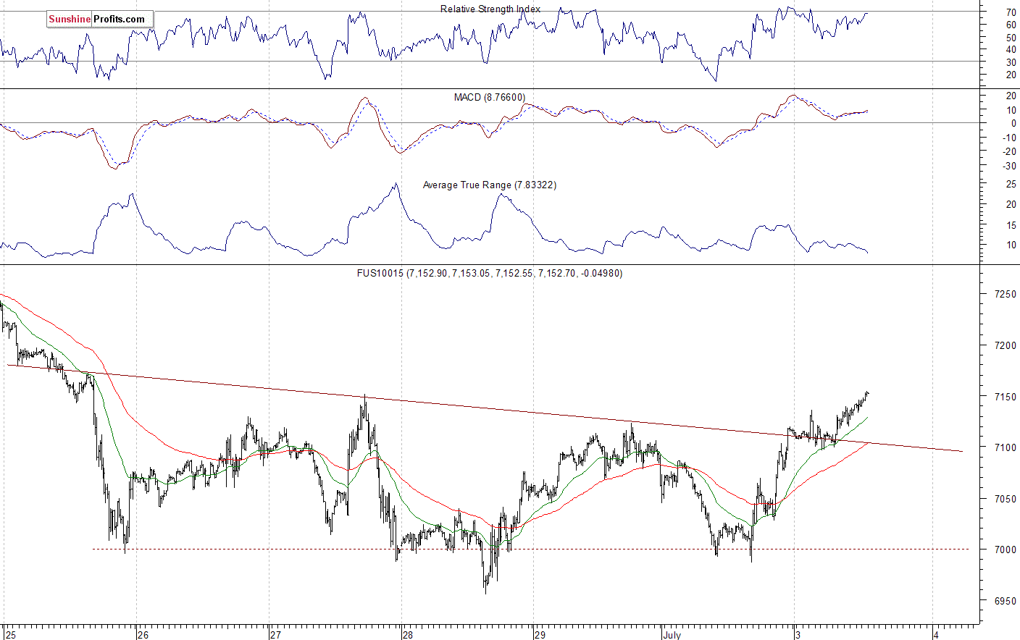Click the date label 27
1020x640 pixels.
pyautogui.click(x=275, y=635)
